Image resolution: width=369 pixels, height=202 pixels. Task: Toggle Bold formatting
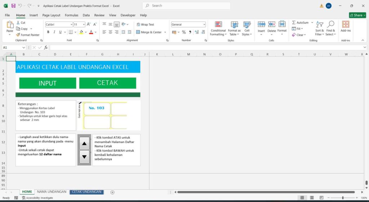point(48,32)
